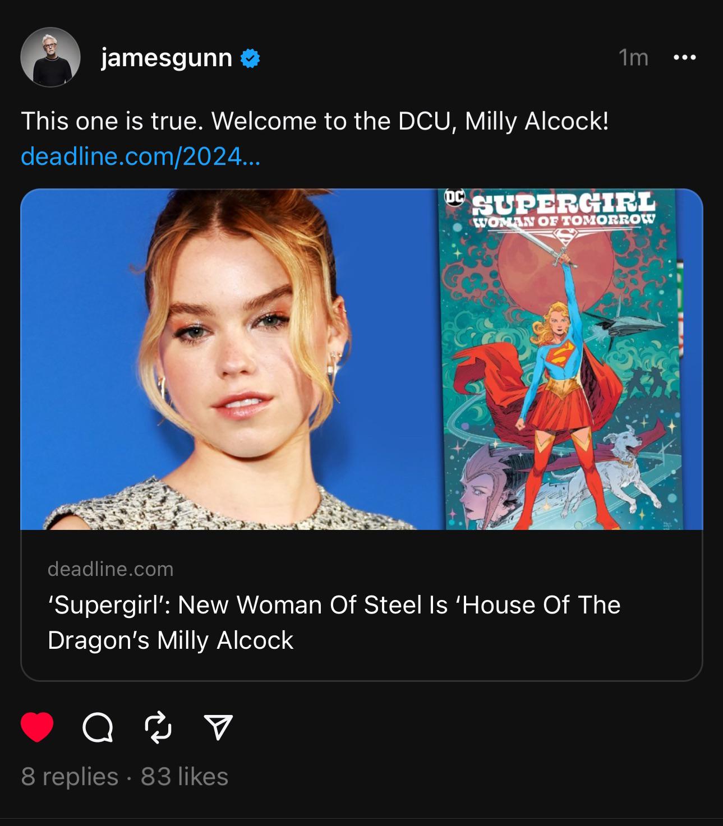Show the 83 likes list
The width and height of the screenshot is (723, 826).
point(185,777)
